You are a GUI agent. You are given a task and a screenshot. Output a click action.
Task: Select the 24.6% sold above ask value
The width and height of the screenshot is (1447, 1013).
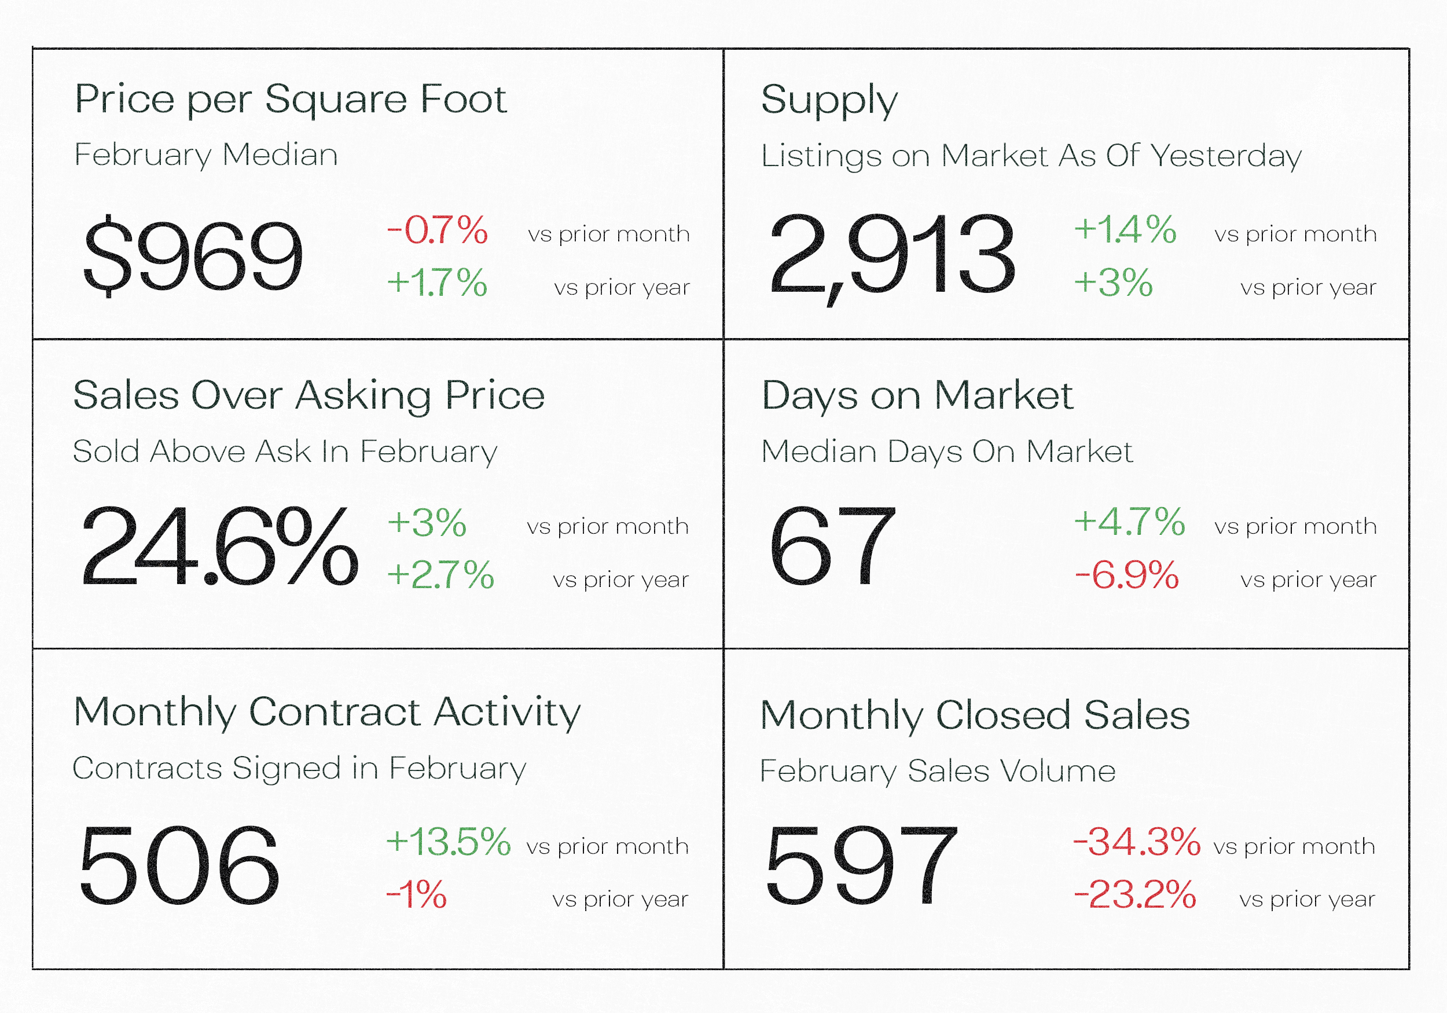point(219,546)
